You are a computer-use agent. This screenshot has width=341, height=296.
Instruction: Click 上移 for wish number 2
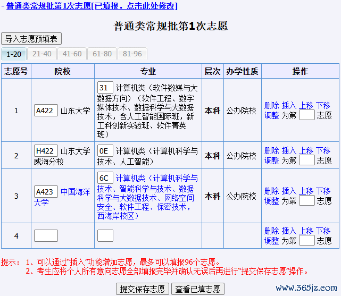coord(306,150)
